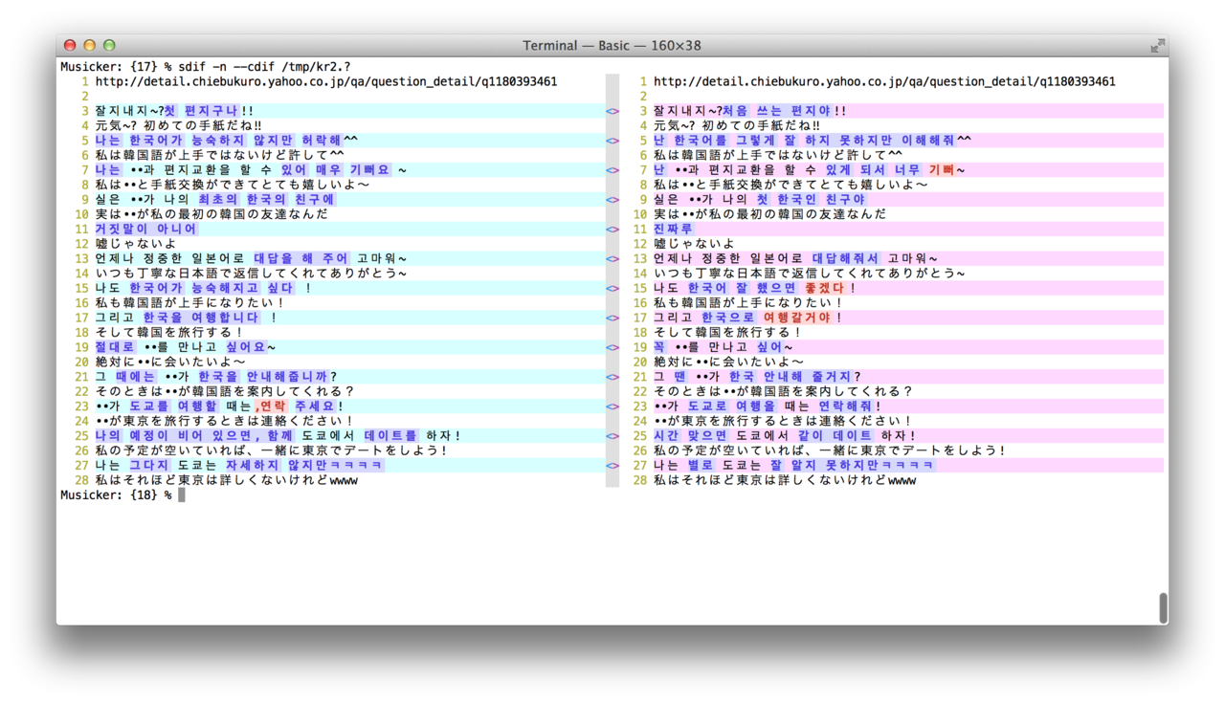Click right pane line 21 '한국 안내해 줄거지?'
The image size is (1225, 703).
[x=796, y=377]
